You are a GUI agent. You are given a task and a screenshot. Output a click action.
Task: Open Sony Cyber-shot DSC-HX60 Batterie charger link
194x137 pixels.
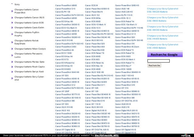(163, 46)
